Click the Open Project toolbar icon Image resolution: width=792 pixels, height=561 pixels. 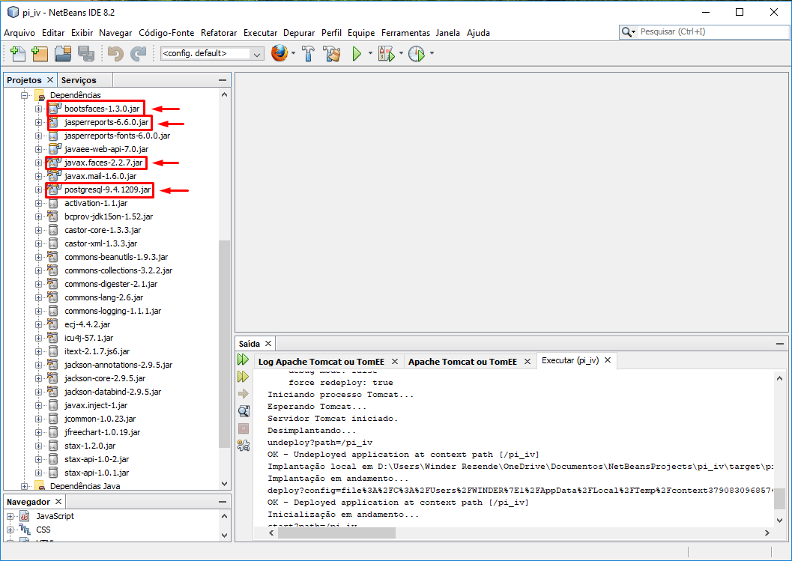[63, 53]
